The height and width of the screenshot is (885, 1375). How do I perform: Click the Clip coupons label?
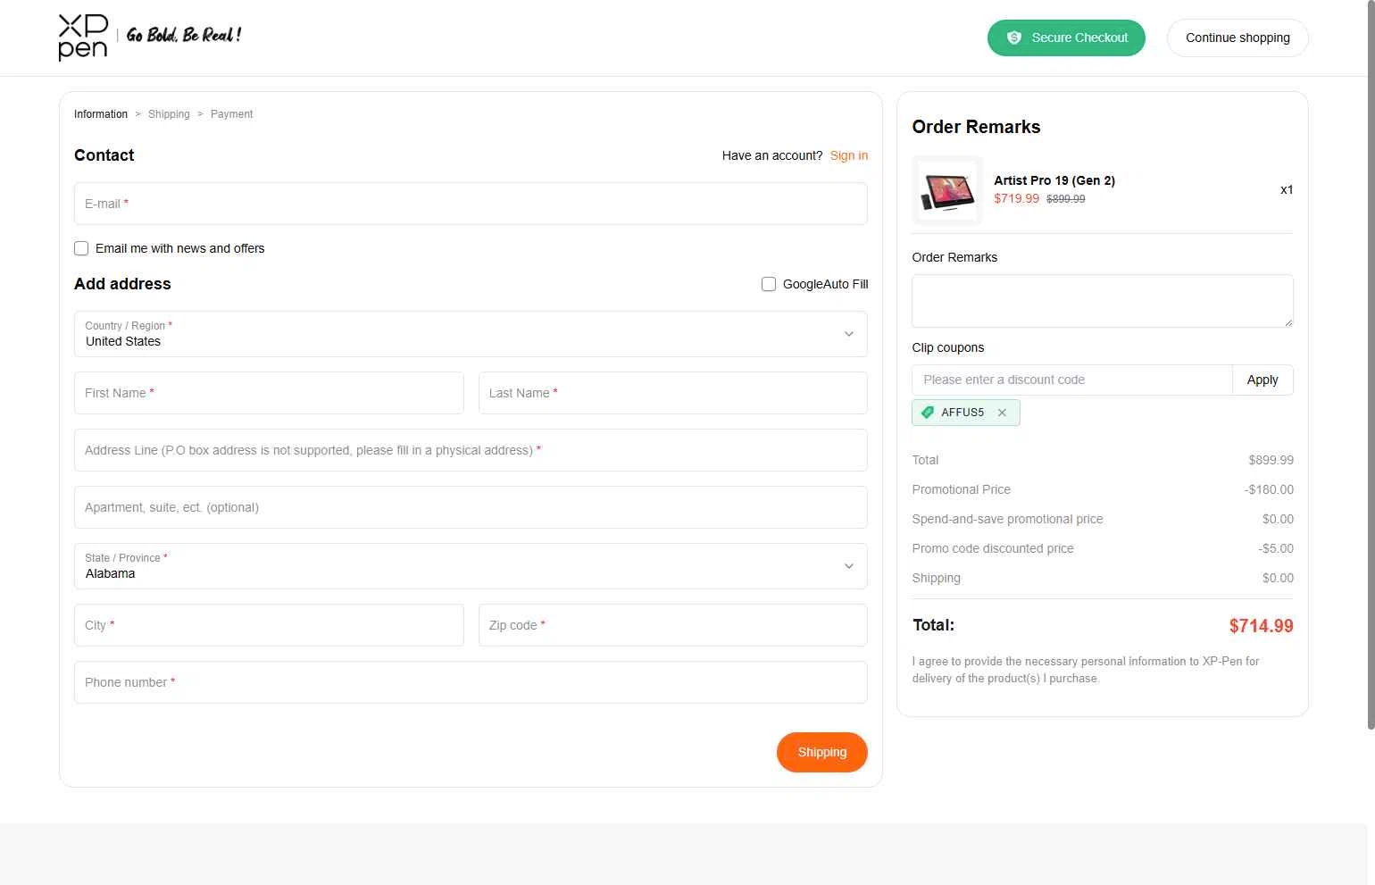coord(947,347)
